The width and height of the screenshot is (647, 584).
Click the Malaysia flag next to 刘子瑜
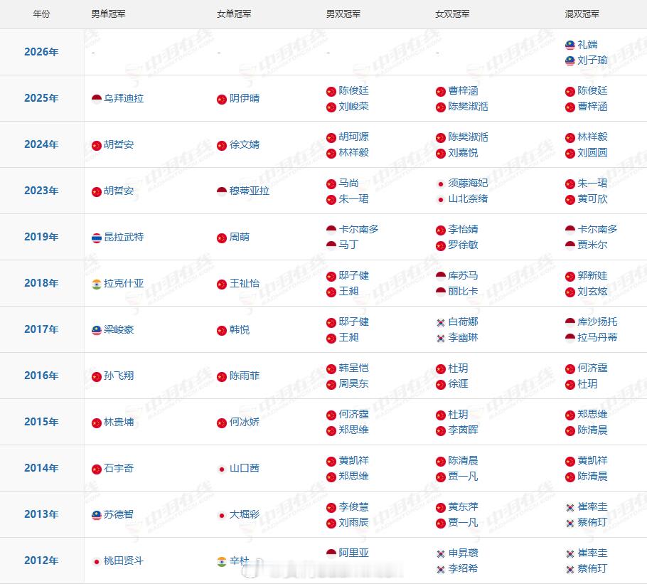570,61
